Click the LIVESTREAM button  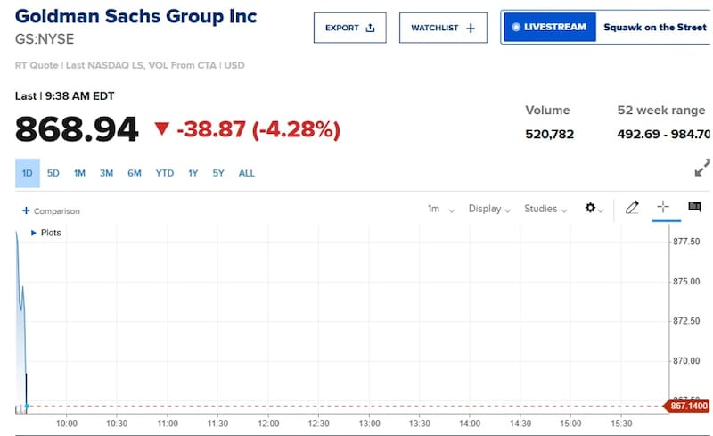pyautogui.click(x=550, y=28)
